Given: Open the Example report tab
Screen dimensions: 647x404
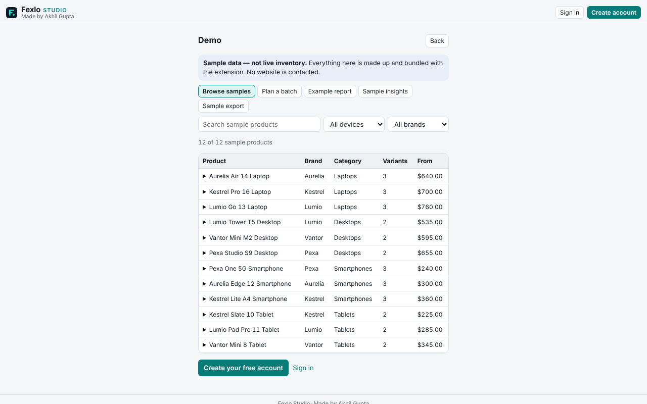Looking at the screenshot, I should [330, 91].
